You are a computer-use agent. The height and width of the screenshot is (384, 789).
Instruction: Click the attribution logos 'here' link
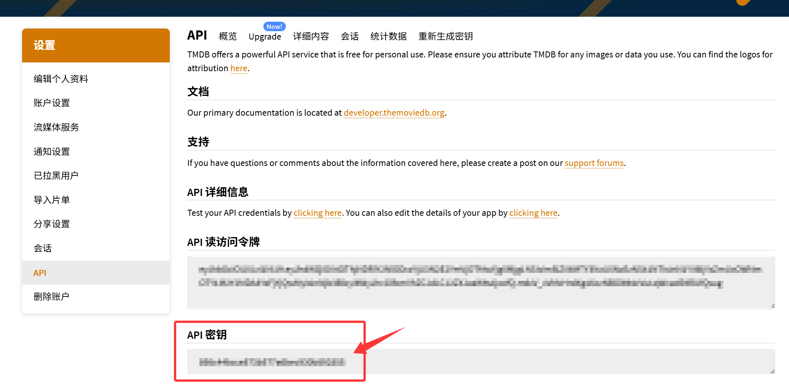(x=239, y=68)
